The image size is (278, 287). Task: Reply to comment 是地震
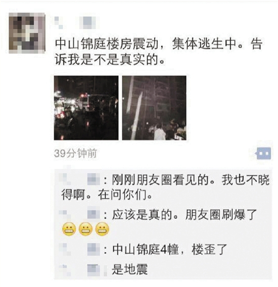click(x=130, y=269)
